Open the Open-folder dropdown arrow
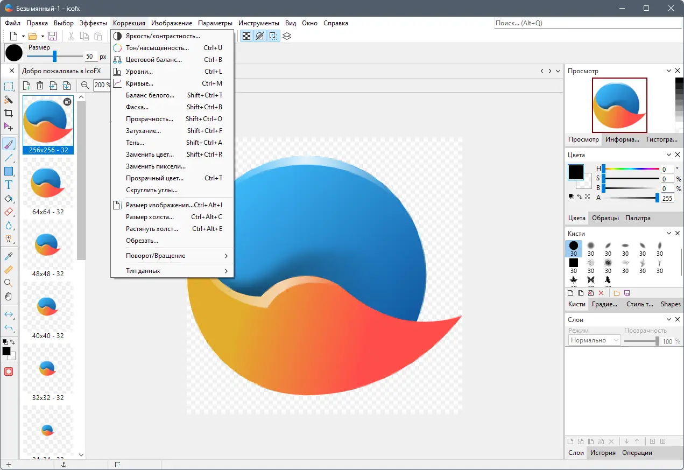This screenshot has width=684, height=470. pyautogui.click(x=43, y=37)
